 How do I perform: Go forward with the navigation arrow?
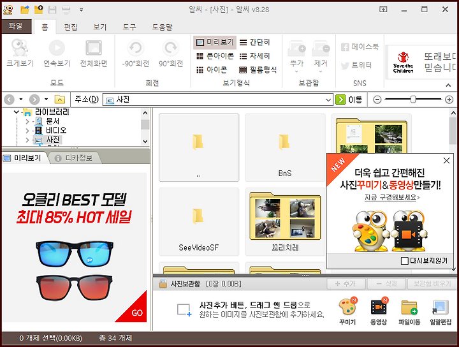(x=34, y=100)
